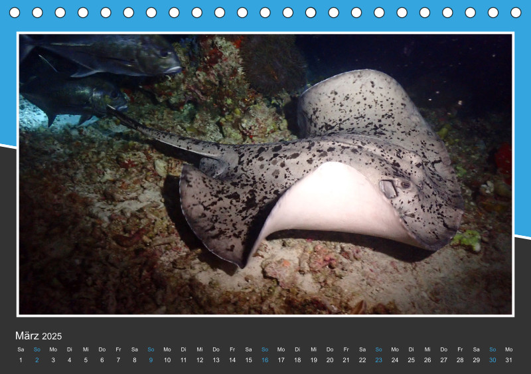Image resolution: width=531 pixels, height=374 pixels.
Task: Click date 13 in calendar row
Action: point(216,360)
